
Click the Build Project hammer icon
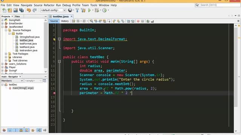point(77,10)
